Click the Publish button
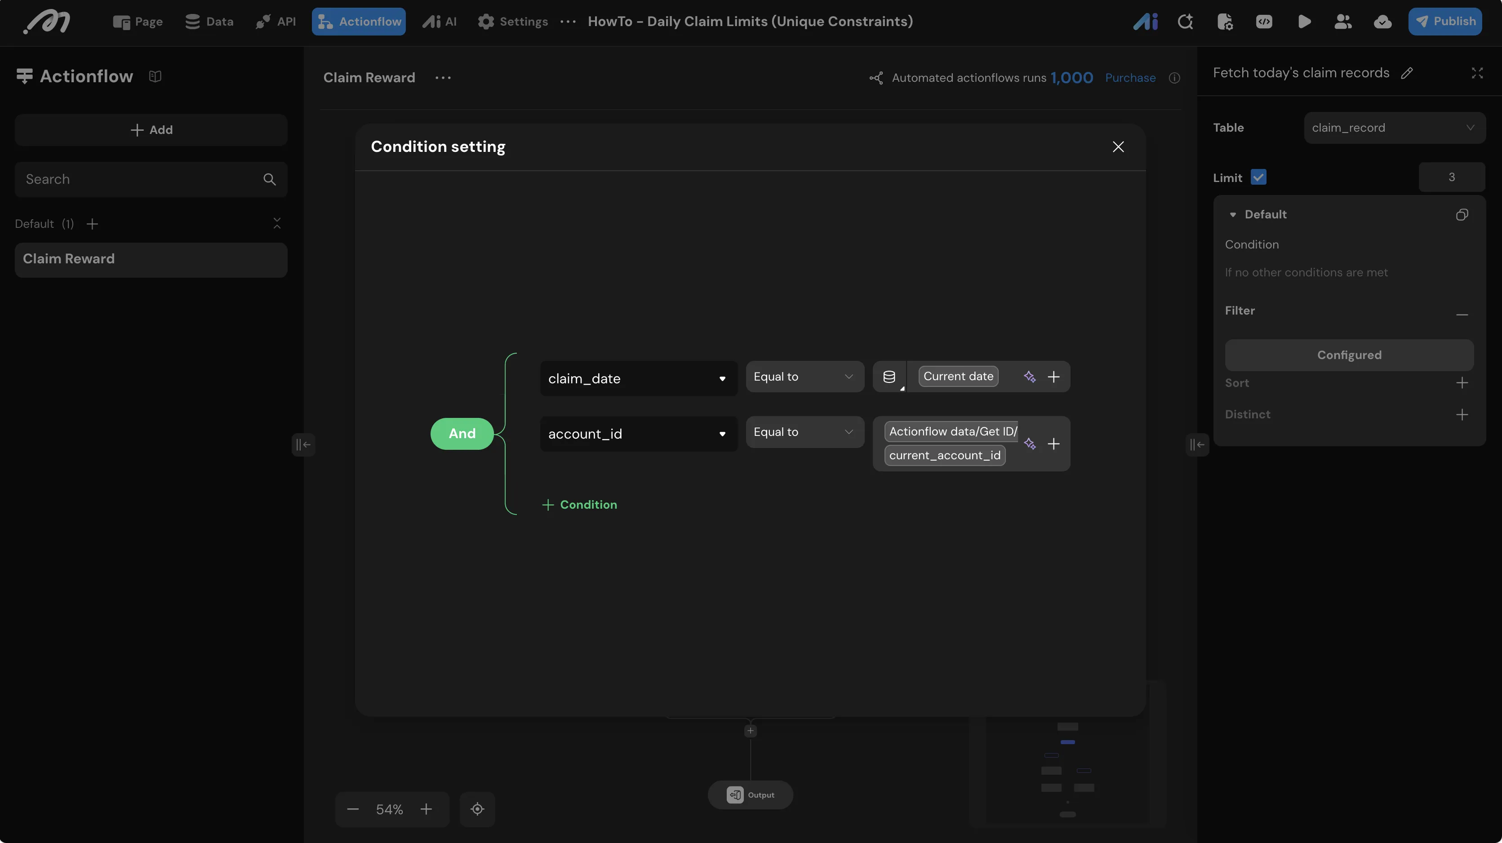Image resolution: width=1502 pixels, height=843 pixels. [1445, 22]
